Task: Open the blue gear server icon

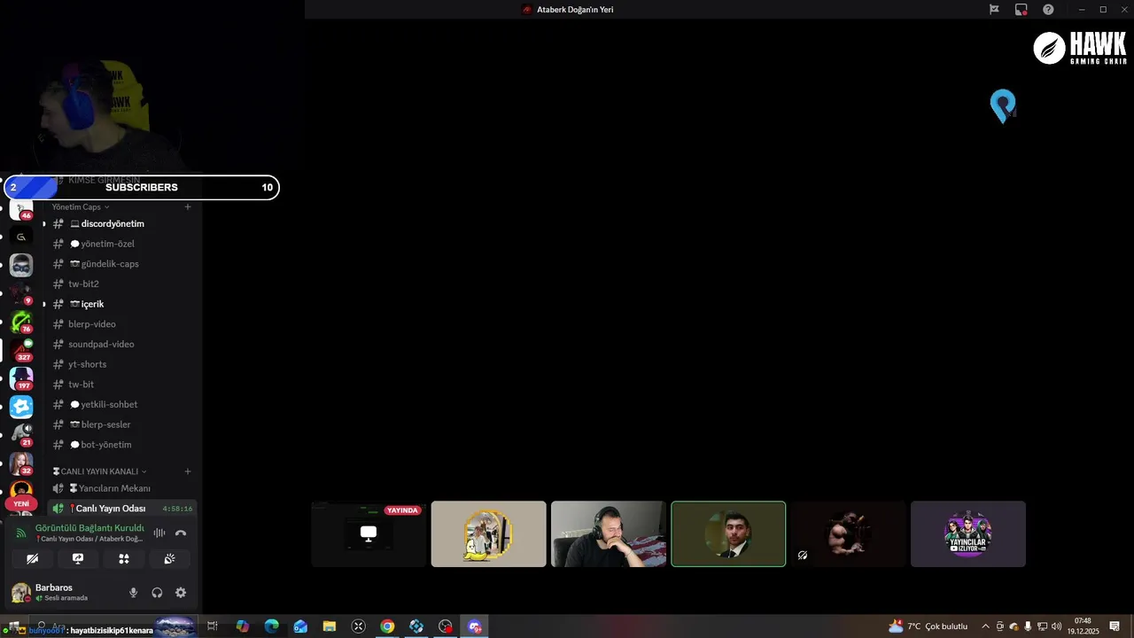Action: 21,407
